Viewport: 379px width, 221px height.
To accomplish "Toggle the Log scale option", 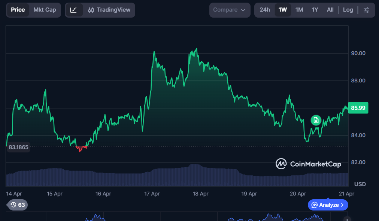I will (x=348, y=10).
